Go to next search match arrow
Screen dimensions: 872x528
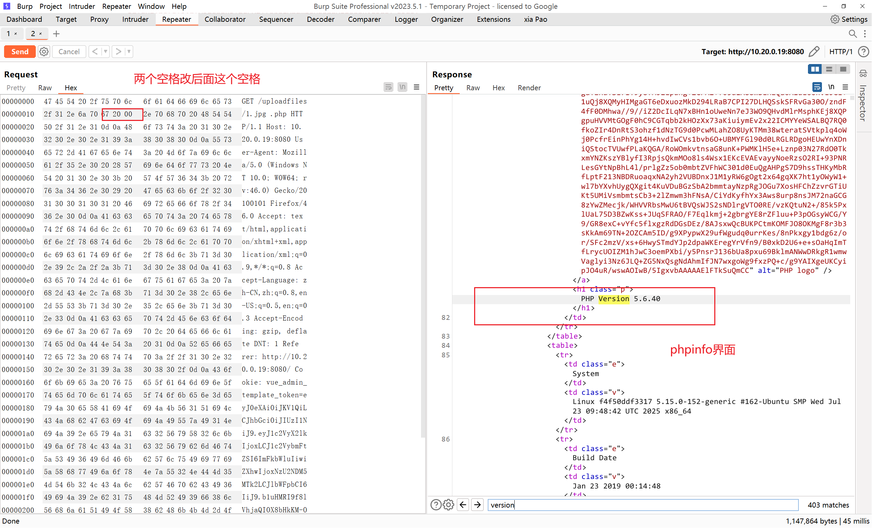pos(478,505)
